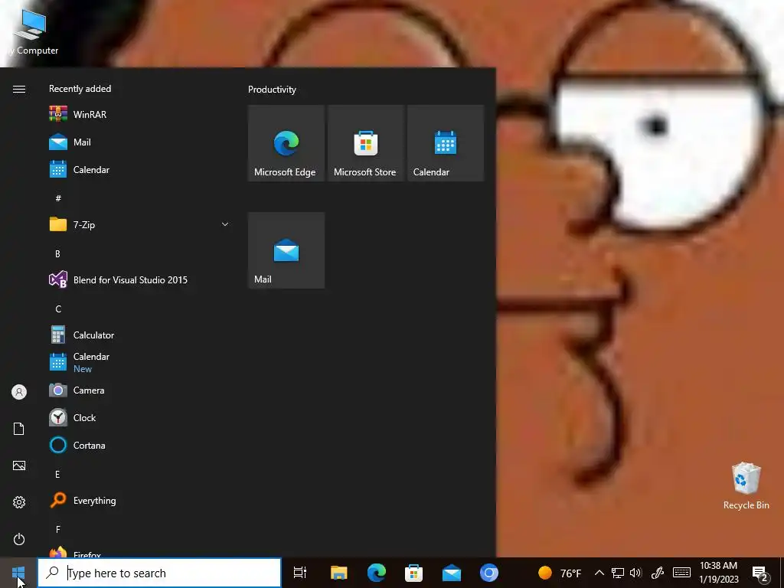Open Settings gear in Start sidebar
This screenshot has width=784, height=588.
coord(19,502)
